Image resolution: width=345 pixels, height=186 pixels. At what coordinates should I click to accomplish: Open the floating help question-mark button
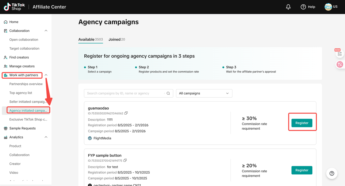coord(332,173)
